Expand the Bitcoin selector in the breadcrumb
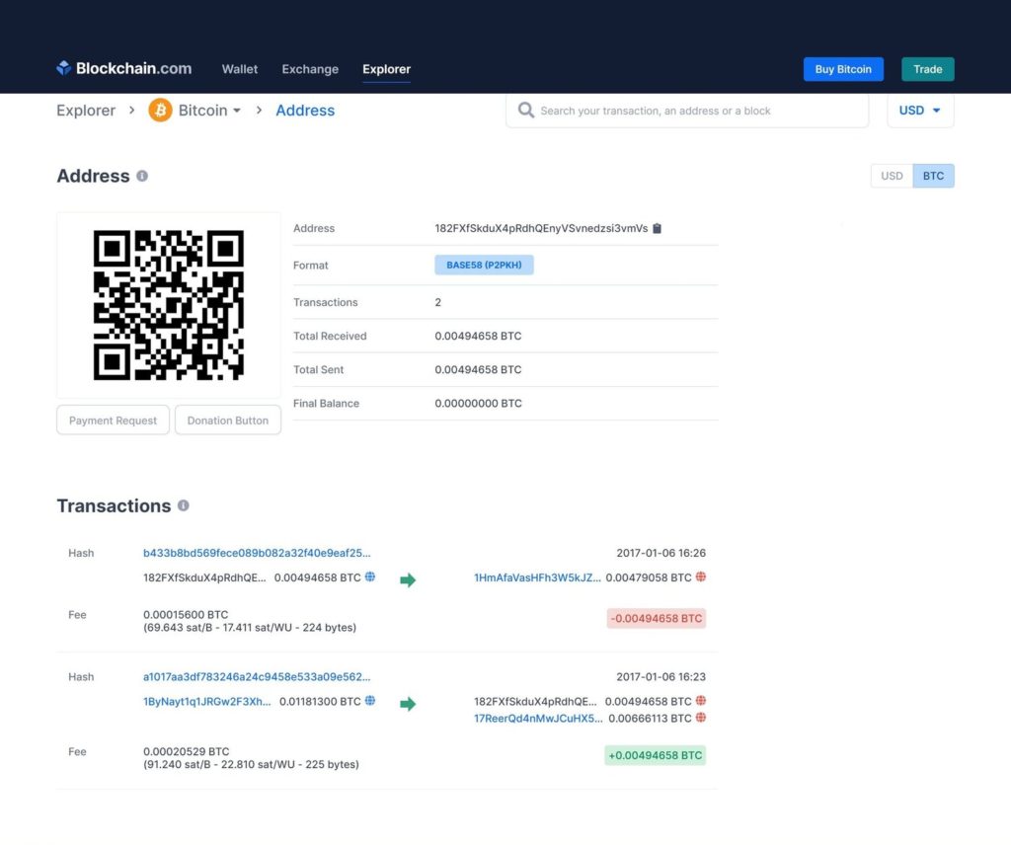Screen dimensions: 1011x845 [235, 111]
